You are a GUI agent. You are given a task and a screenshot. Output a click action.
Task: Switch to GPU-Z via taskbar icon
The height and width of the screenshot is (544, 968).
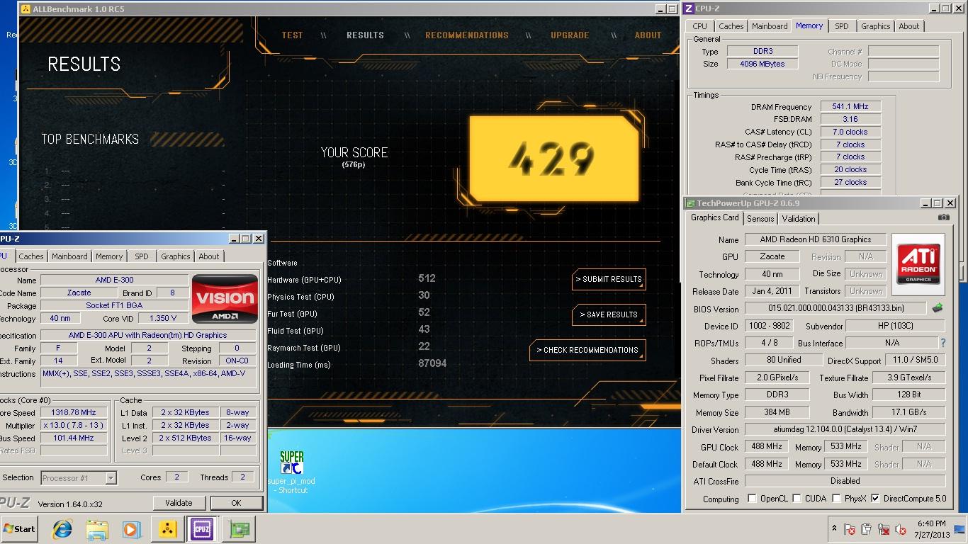click(x=237, y=528)
